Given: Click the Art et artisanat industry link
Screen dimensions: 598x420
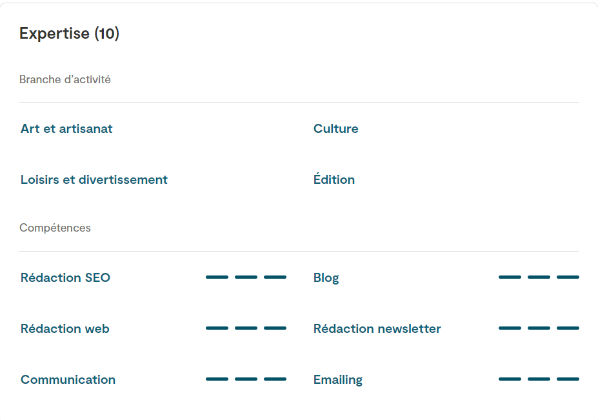Looking at the screenshot, I should tap(66, 129).
